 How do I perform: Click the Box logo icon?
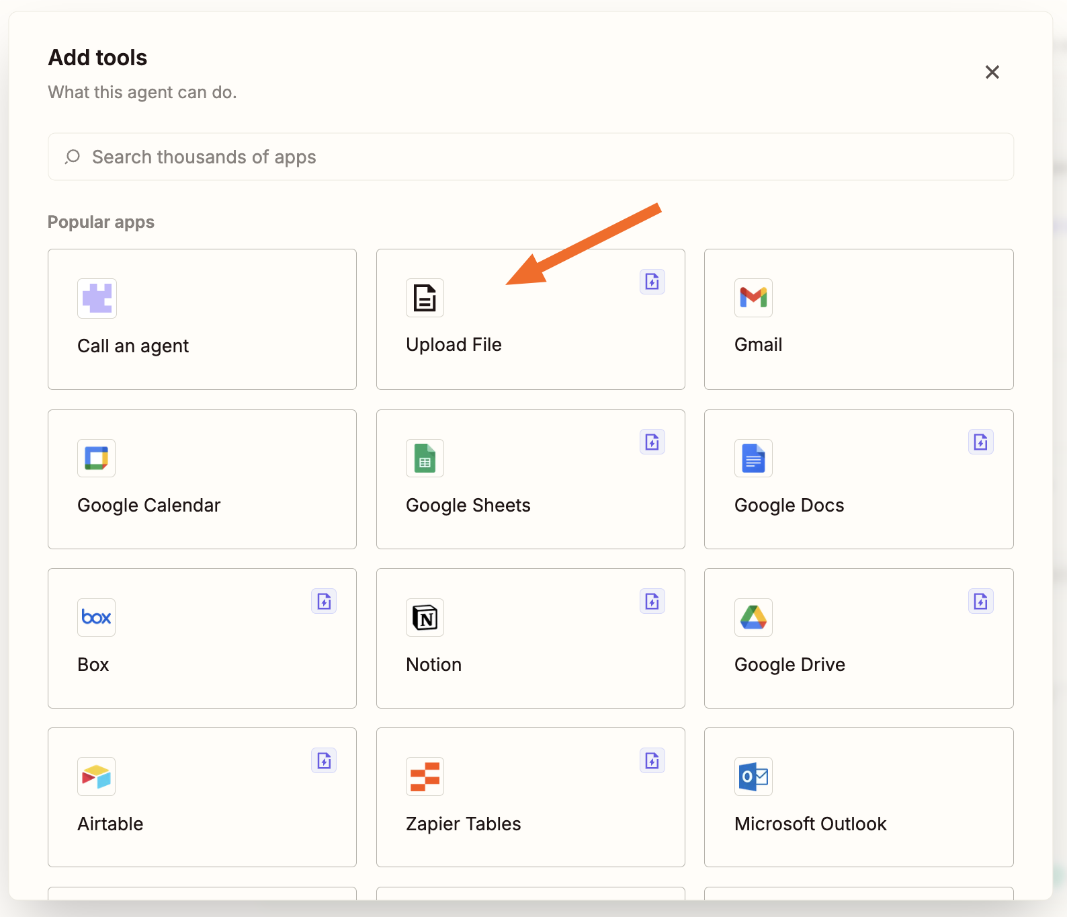tap(96, 617)
